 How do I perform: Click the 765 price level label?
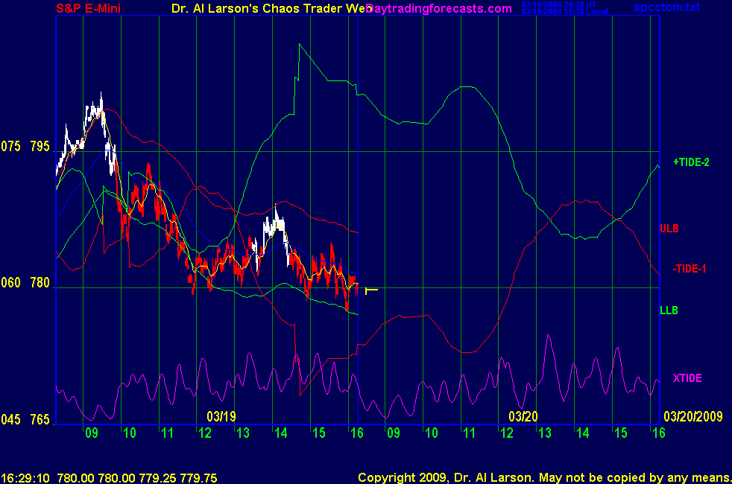pyautogui.click(x=40, y=420)
